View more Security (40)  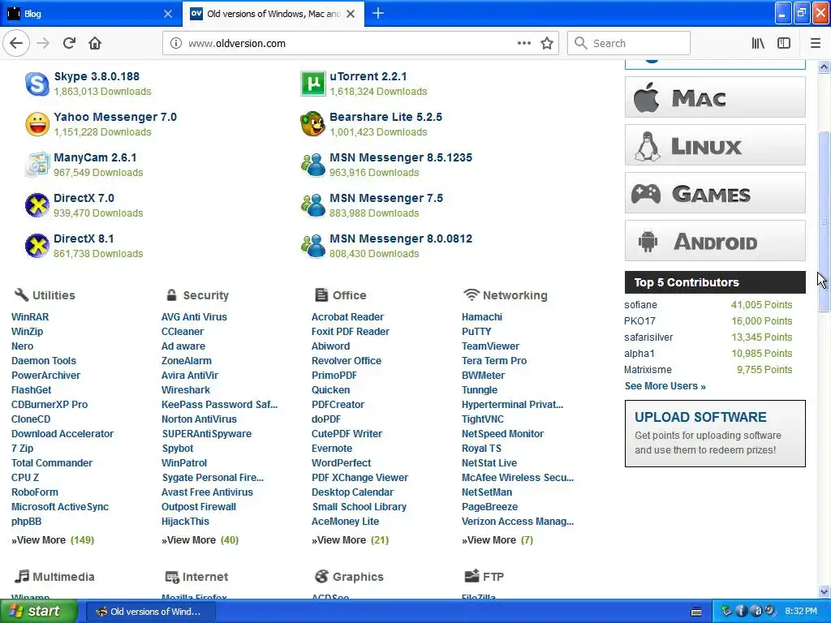coord(200,539)
